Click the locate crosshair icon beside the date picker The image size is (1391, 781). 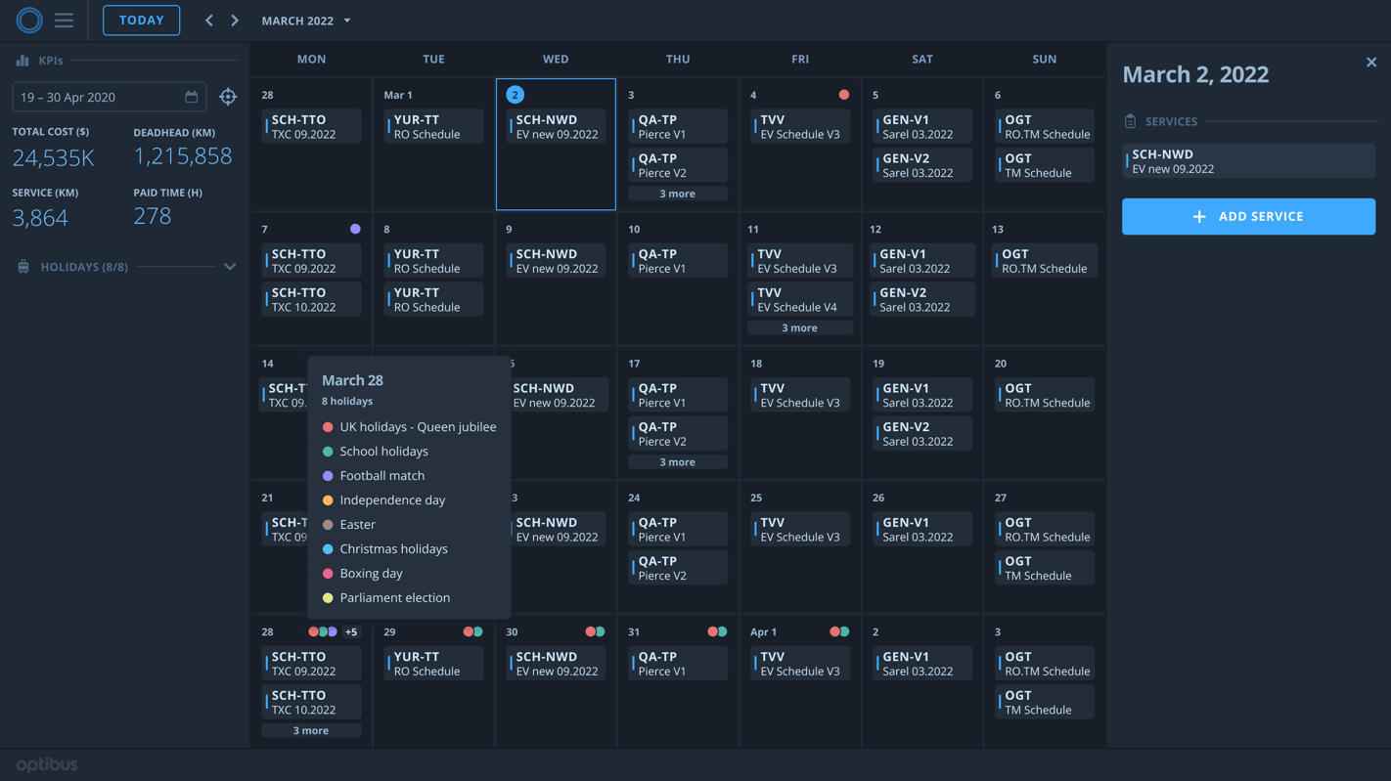(x=228, y=96)
